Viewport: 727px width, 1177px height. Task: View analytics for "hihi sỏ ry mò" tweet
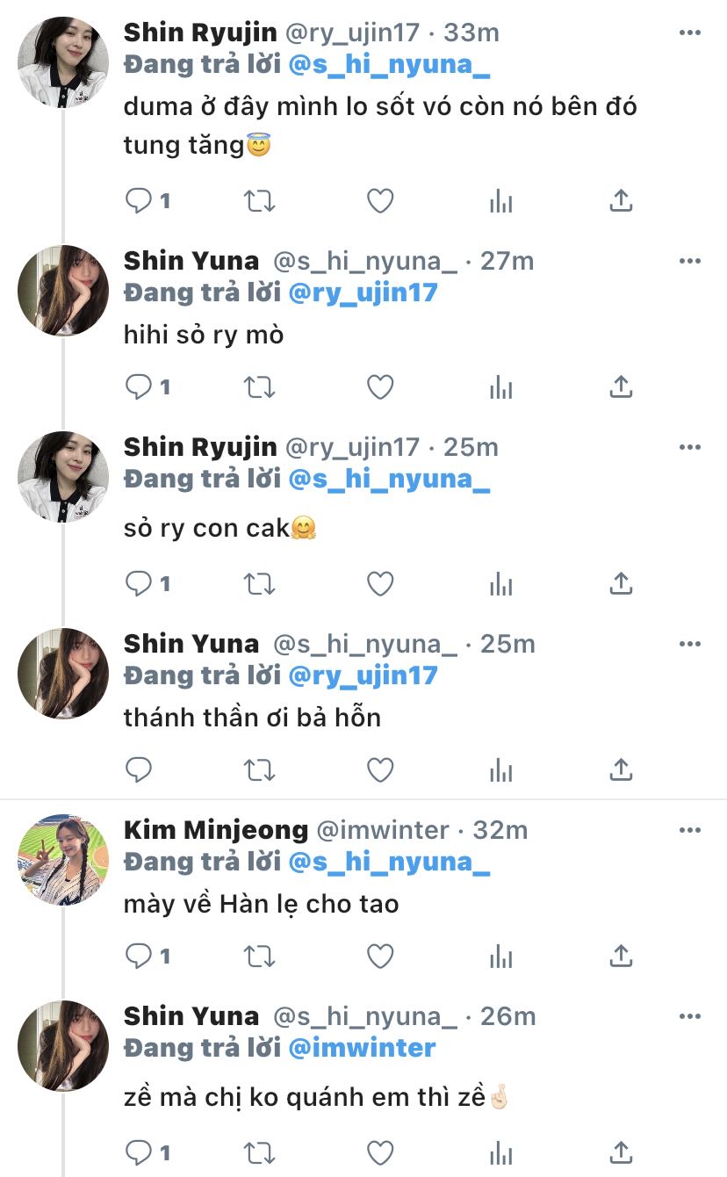tap(500, 387)
